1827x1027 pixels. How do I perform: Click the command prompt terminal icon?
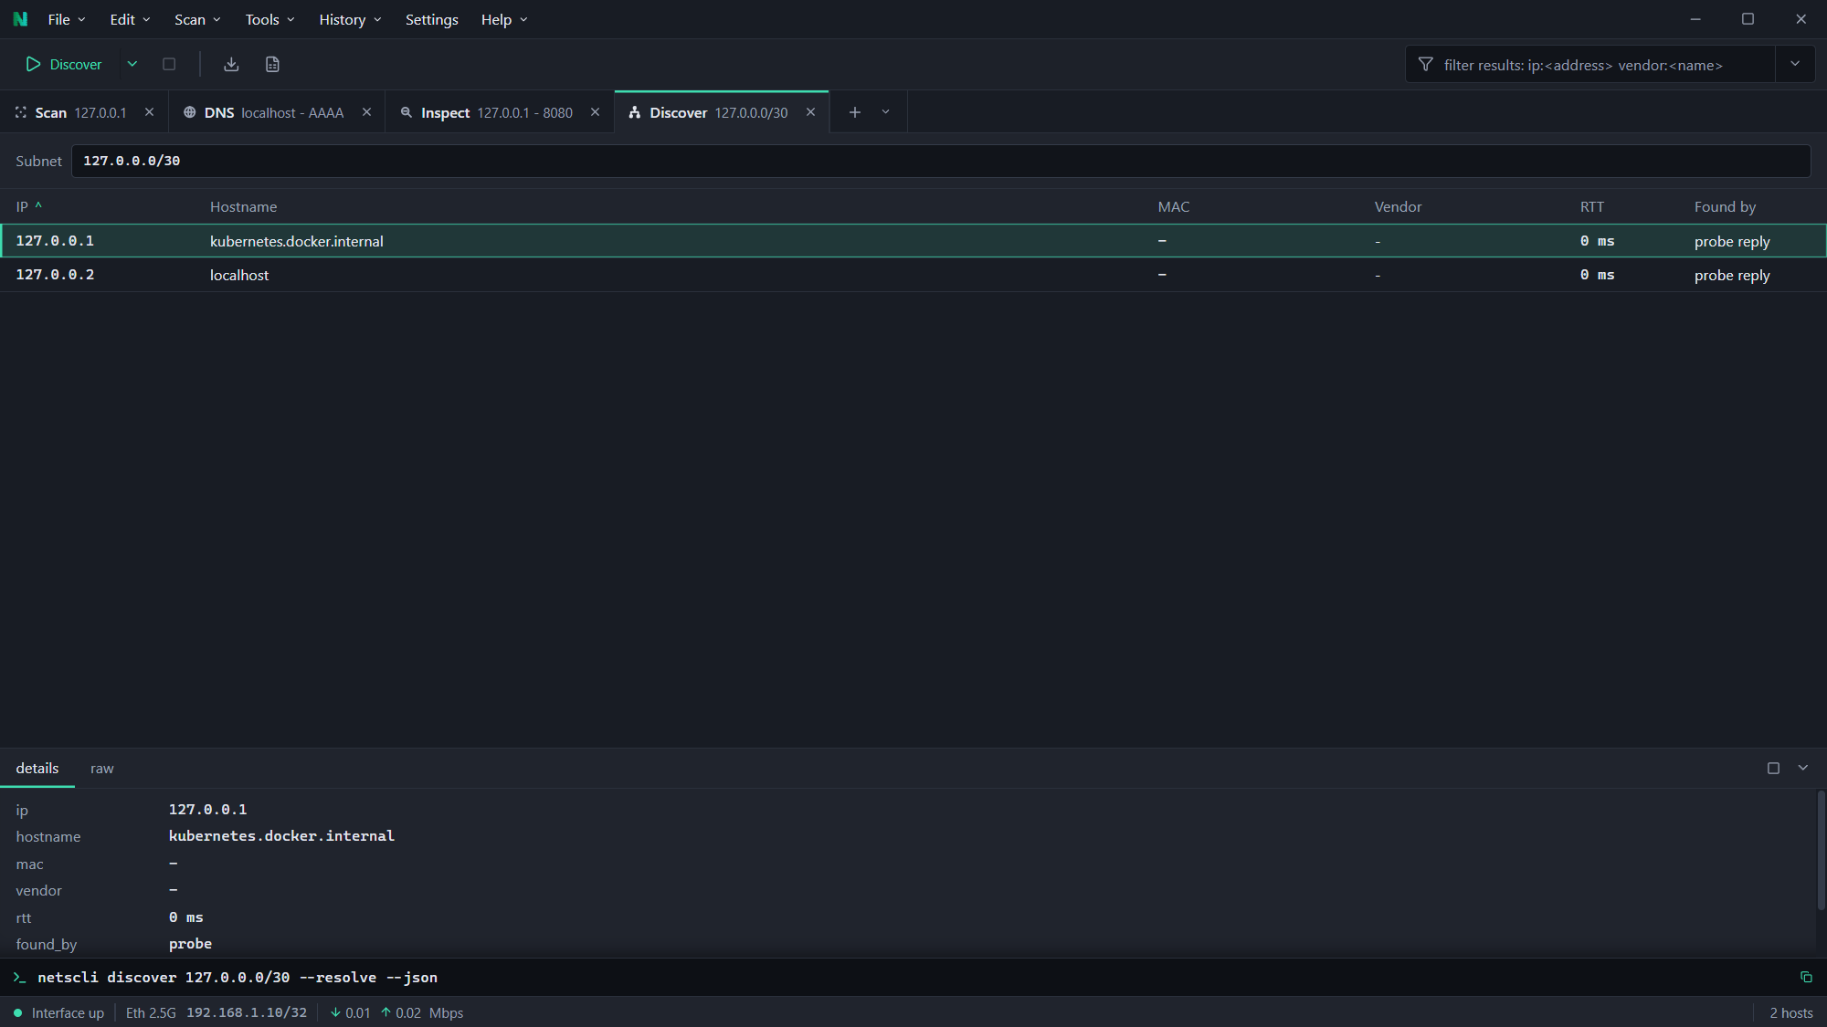pyautogui.click(x=19, y=977)
